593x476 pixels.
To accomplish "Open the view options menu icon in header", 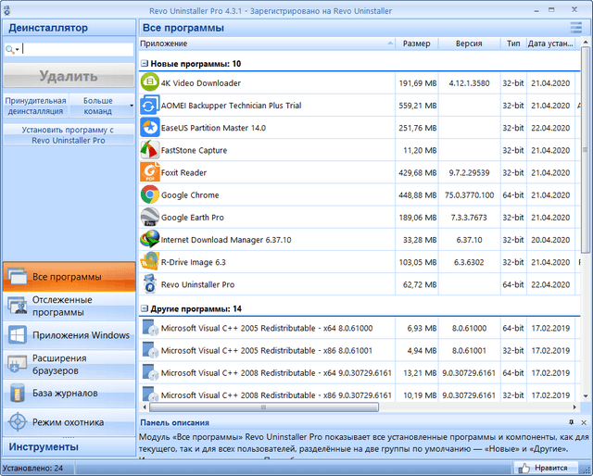I will (x=582, y=28).
